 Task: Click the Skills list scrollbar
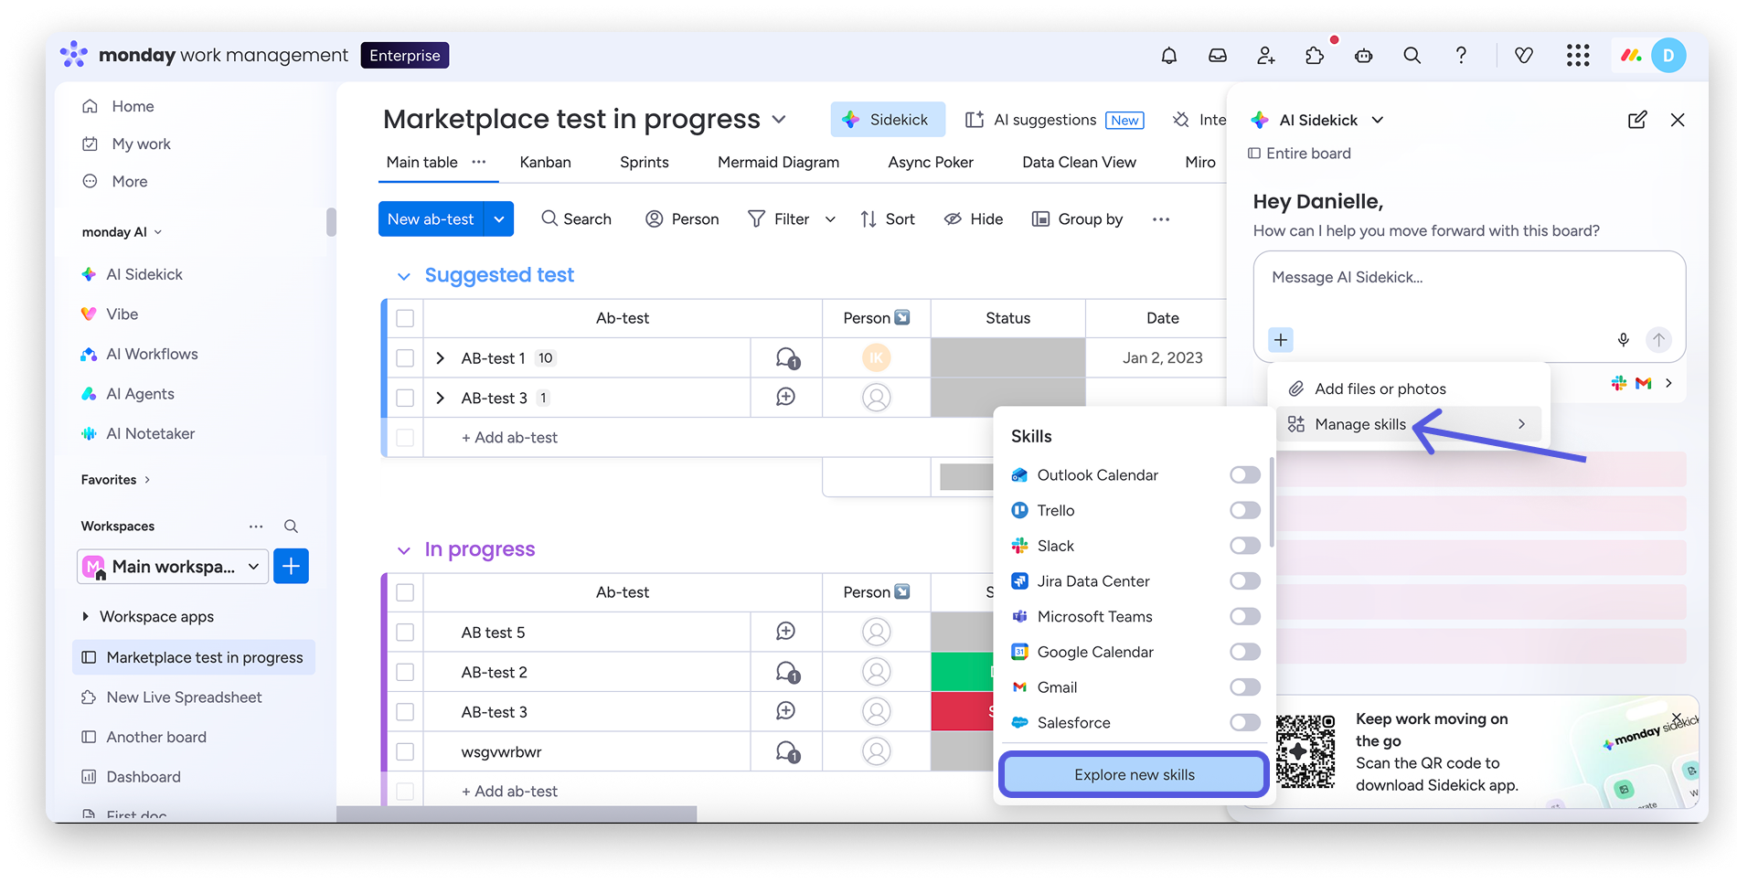pos(1271,501)
